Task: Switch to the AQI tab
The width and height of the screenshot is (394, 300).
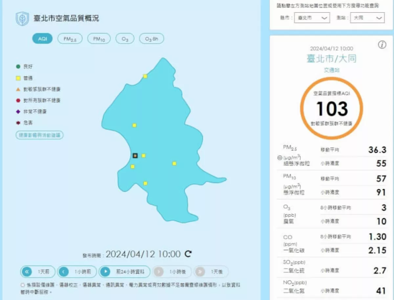Action: pyautogui.click(x=42, y=39)
